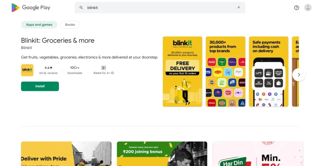Click the 10Cr+ downloads figure
This screenshot has height=166, width=316.
pos(75,68)
